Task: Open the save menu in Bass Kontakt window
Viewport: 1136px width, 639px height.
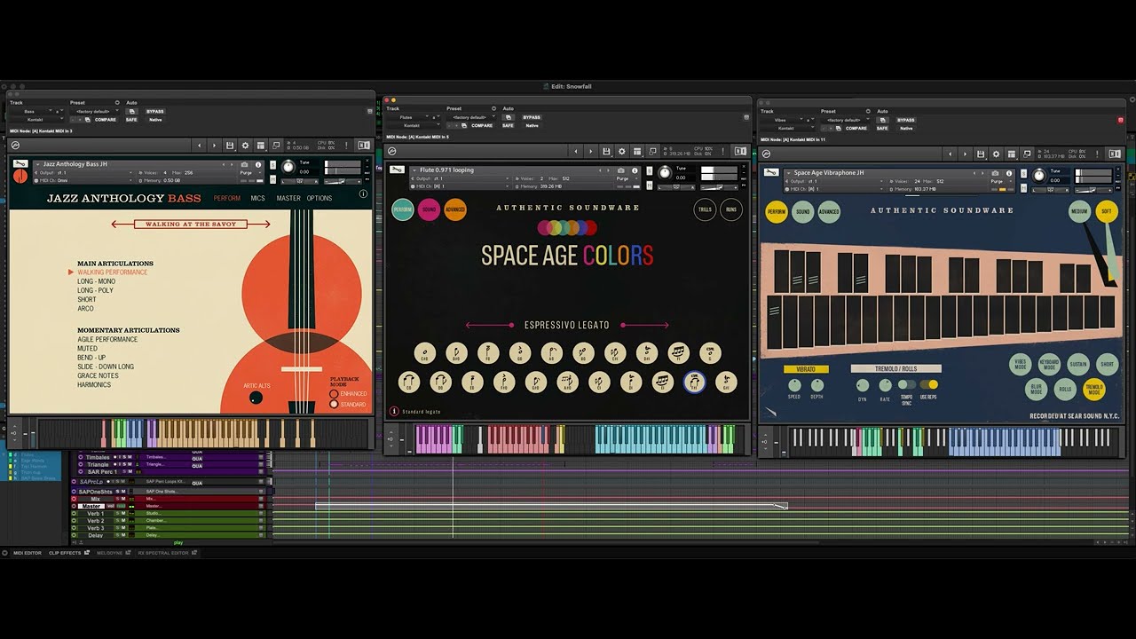Action: [230, 146]
